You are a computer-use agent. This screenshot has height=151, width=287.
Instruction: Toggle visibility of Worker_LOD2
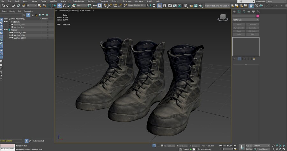tap(10, 38)
